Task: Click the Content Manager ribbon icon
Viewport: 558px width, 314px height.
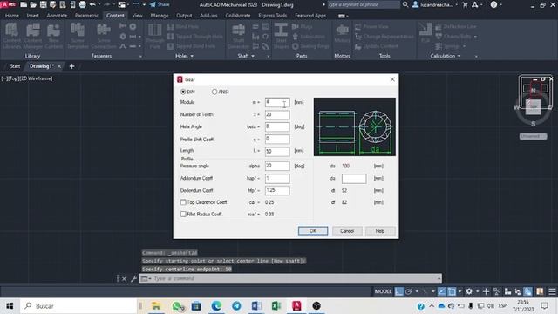Action: click(x=33, y=36)
